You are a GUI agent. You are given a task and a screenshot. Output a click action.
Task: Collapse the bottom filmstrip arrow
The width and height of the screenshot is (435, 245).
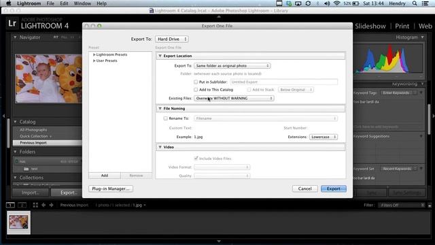[x=219, y=242]
